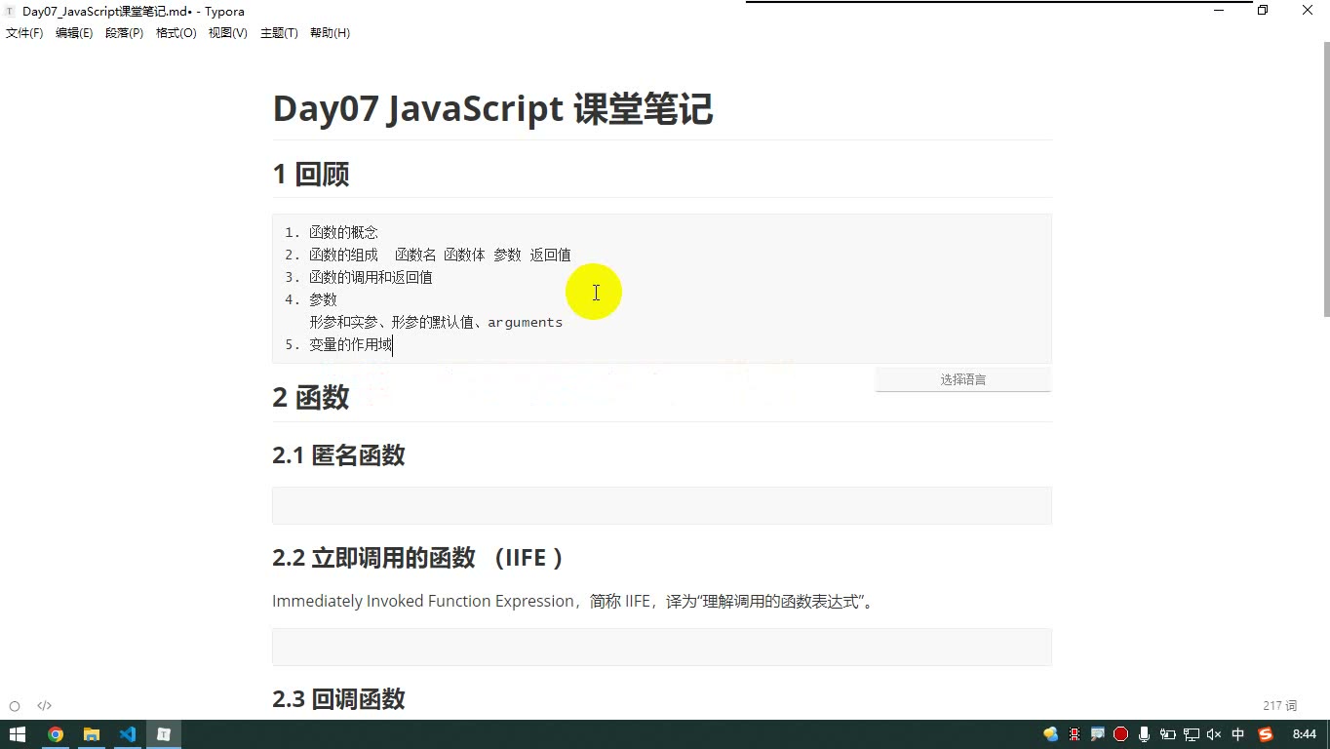Toggle the 中 Chinese input mode indicator
The width and height of the screenshot is (1330, 749).
(1238, 734)
